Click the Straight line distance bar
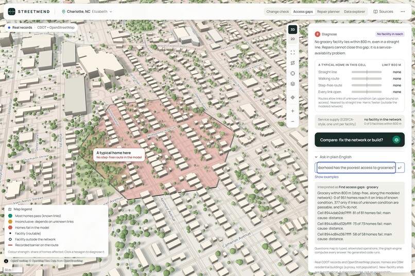Screen dimensions: 415x276 367,72
